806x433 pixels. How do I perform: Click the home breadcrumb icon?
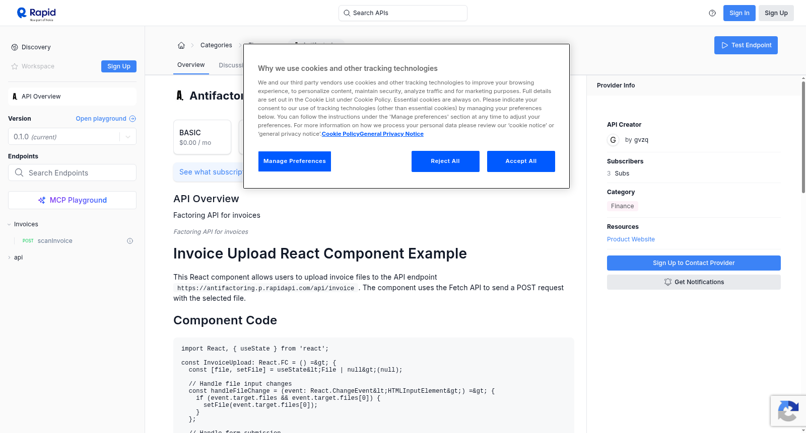pos(181,45)
